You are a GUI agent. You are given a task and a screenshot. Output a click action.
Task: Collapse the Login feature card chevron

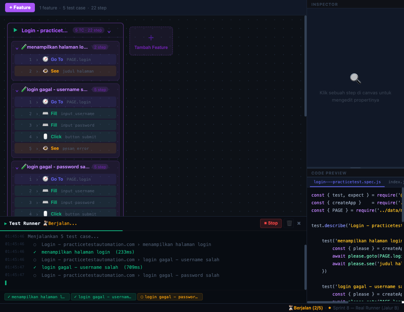pos(109,32)
